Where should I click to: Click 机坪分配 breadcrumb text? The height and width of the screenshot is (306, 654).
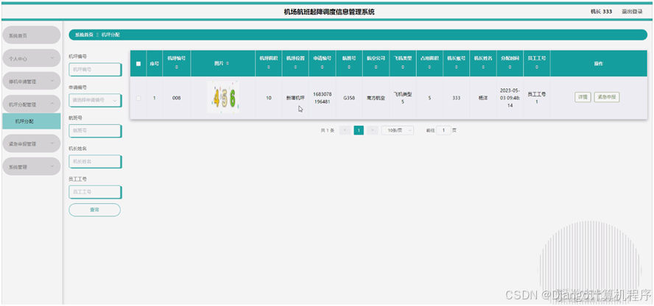[x=110, y=35]
